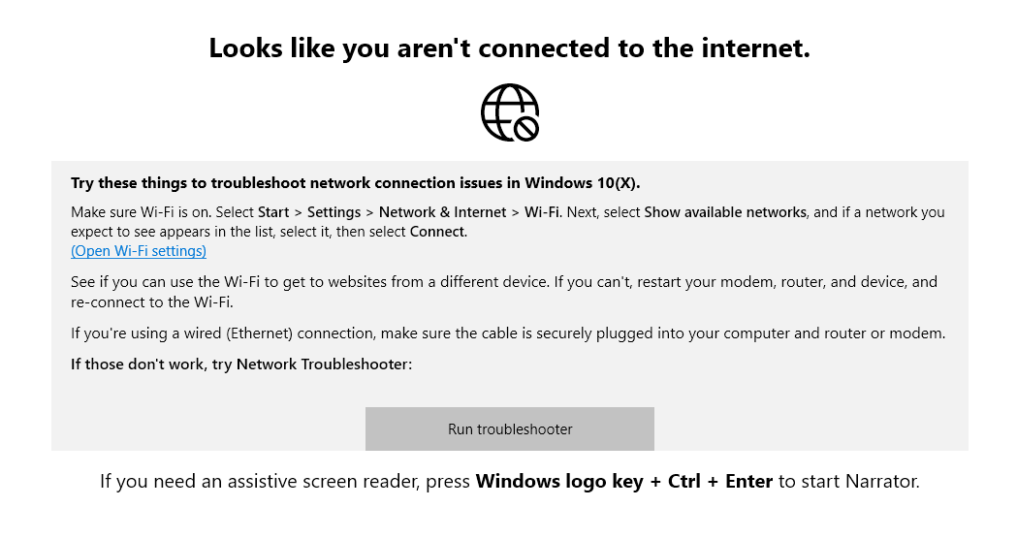This screenshot has width=1017, height=539.
Task: Click the bold Wi-Fi text after Network & Internet
Action: (x=542, y=212)
